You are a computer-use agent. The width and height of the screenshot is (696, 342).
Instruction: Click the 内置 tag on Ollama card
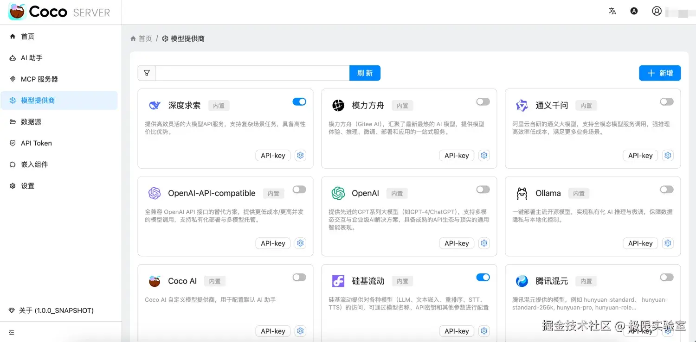click(x=579, y=193)
